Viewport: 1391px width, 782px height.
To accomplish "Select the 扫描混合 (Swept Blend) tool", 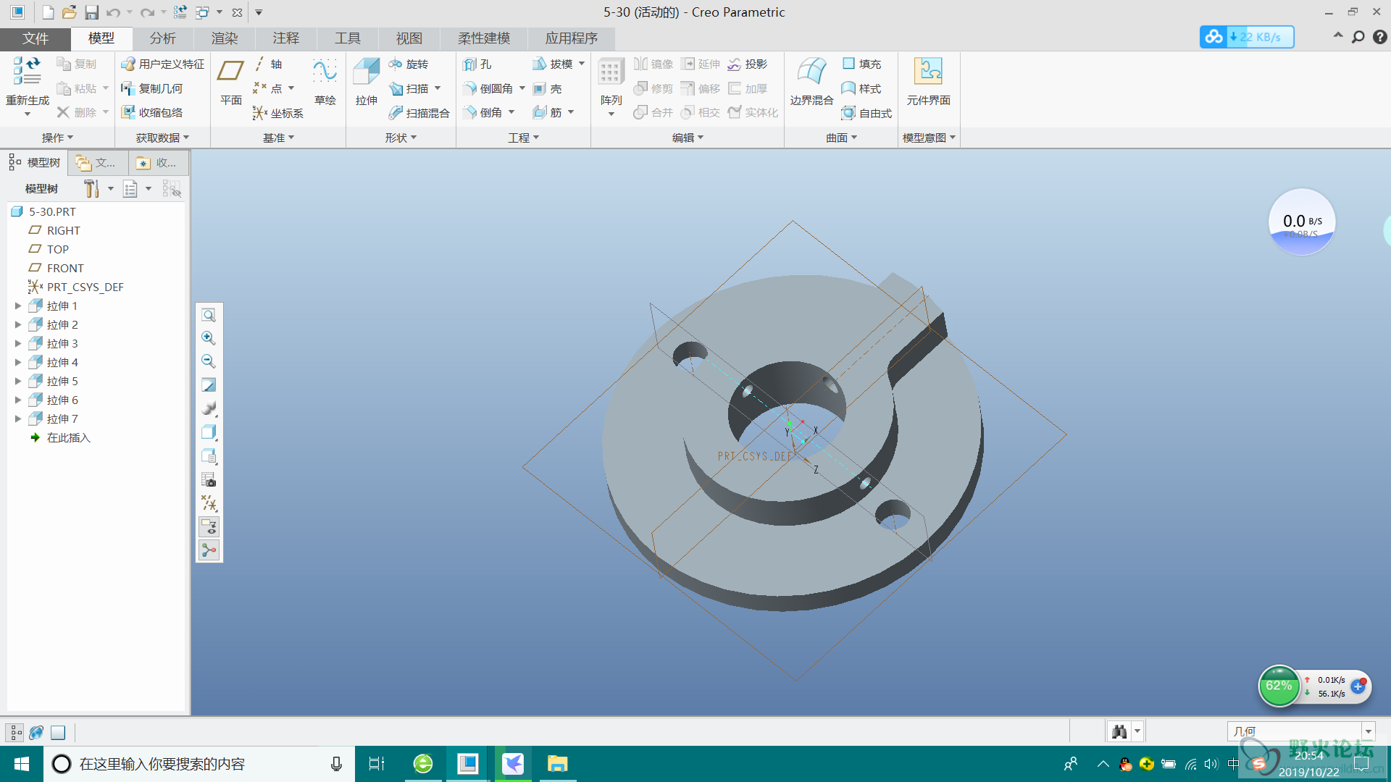I will [x=419, y=113].
